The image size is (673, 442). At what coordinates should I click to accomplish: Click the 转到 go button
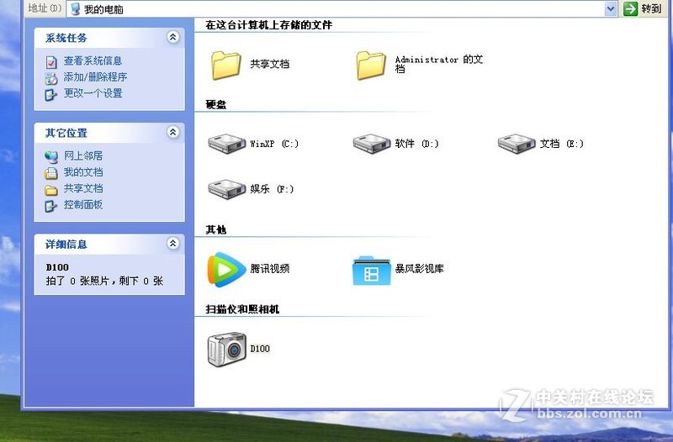[643, 8]
